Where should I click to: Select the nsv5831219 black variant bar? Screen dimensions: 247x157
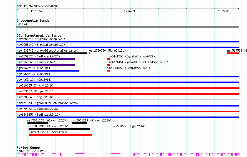pyautogui.click(x=79, y=123)
